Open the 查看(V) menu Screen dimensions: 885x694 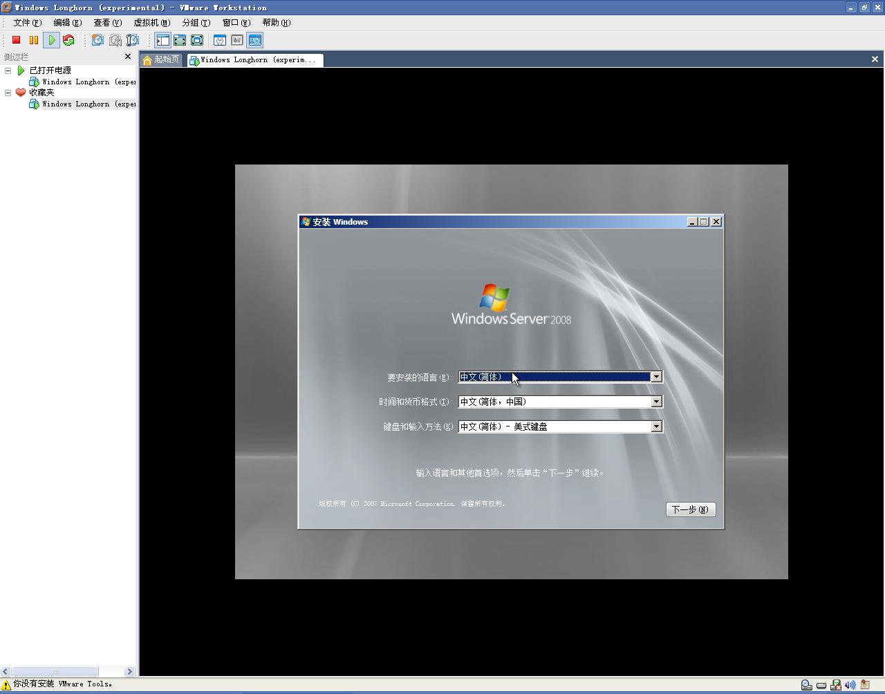[108, 23]
